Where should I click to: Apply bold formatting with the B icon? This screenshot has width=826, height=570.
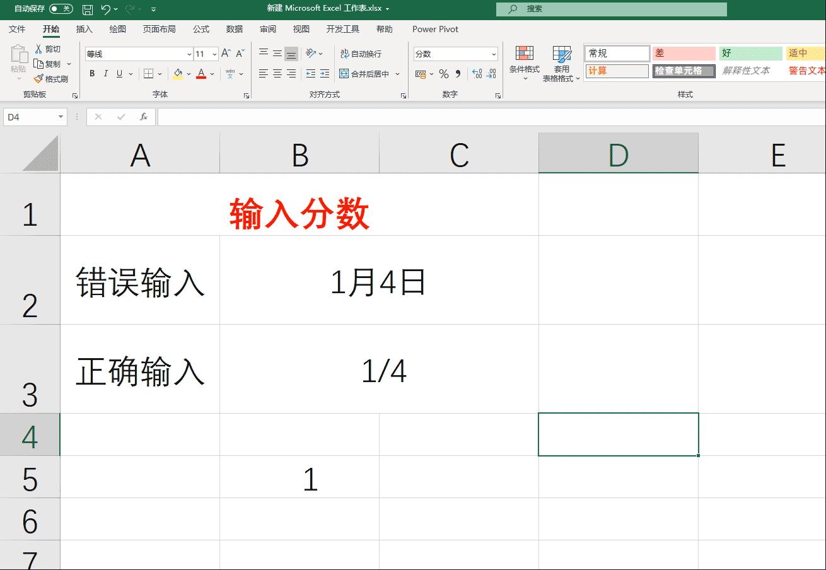click(x=91, y=74)
